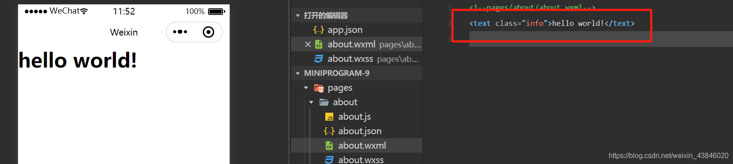Click the WiFi signal icon in simulator
The image size is (733, 164).
[84, 11]
